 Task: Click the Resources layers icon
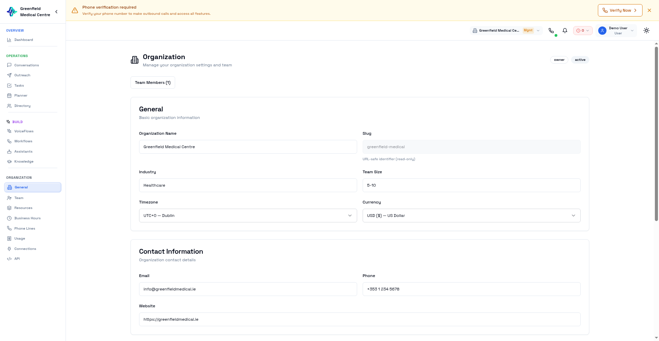(9, 208)
